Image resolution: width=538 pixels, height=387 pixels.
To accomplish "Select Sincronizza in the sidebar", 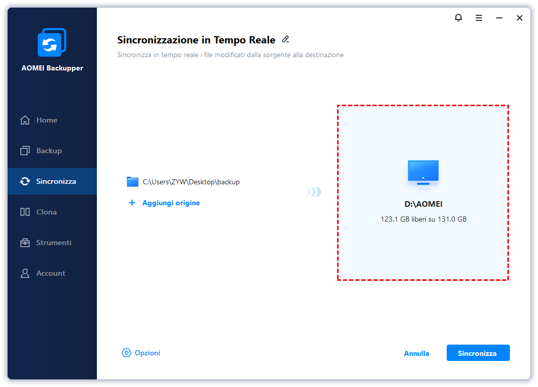I will click(x=52, y=181).
